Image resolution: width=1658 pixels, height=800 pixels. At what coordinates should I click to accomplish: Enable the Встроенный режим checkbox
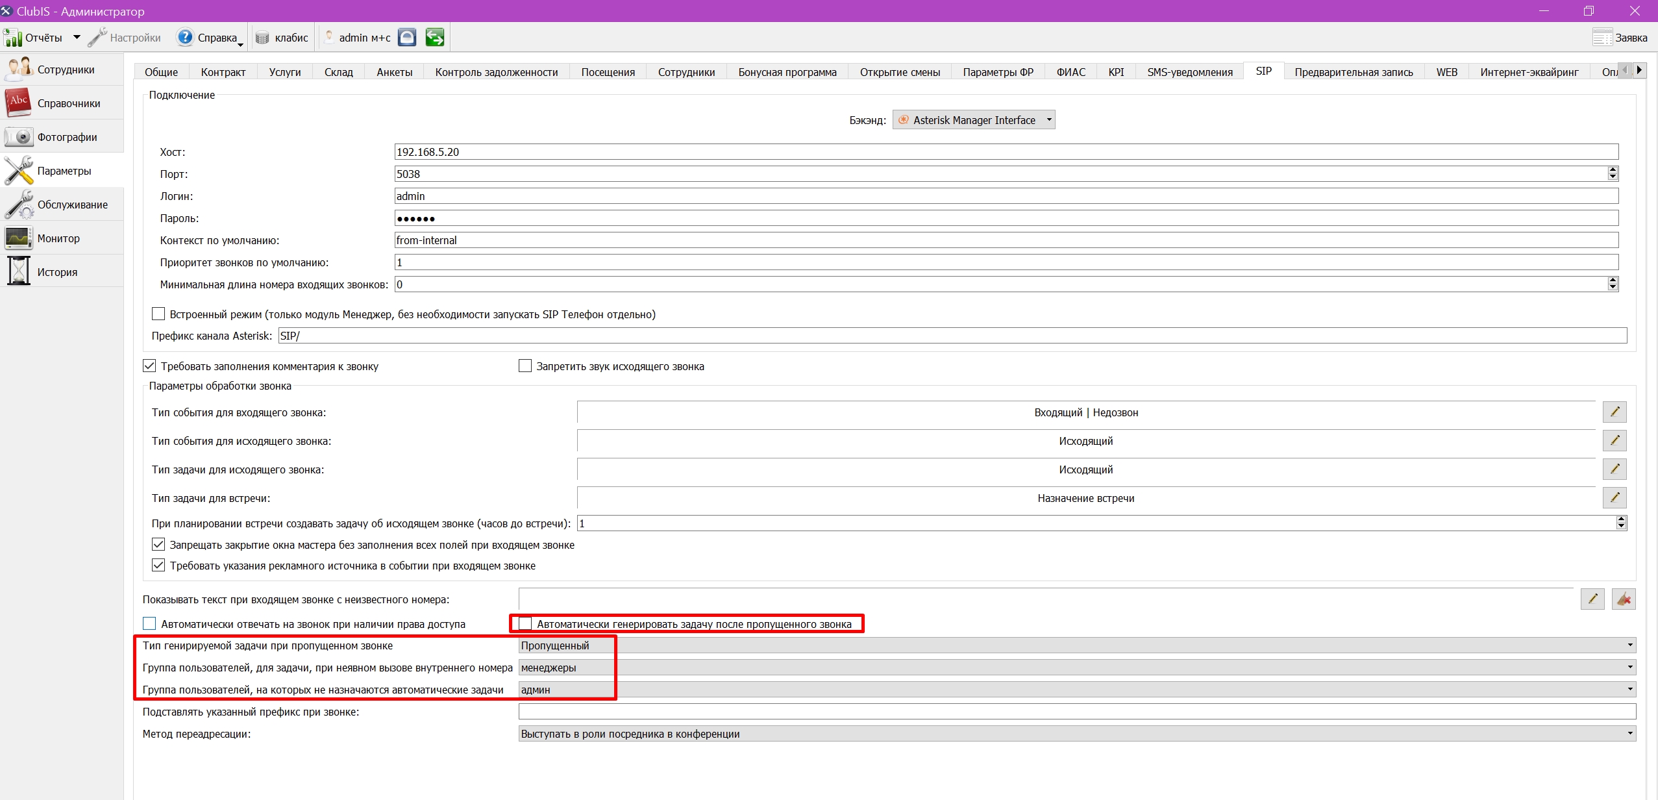coord(158,314)
